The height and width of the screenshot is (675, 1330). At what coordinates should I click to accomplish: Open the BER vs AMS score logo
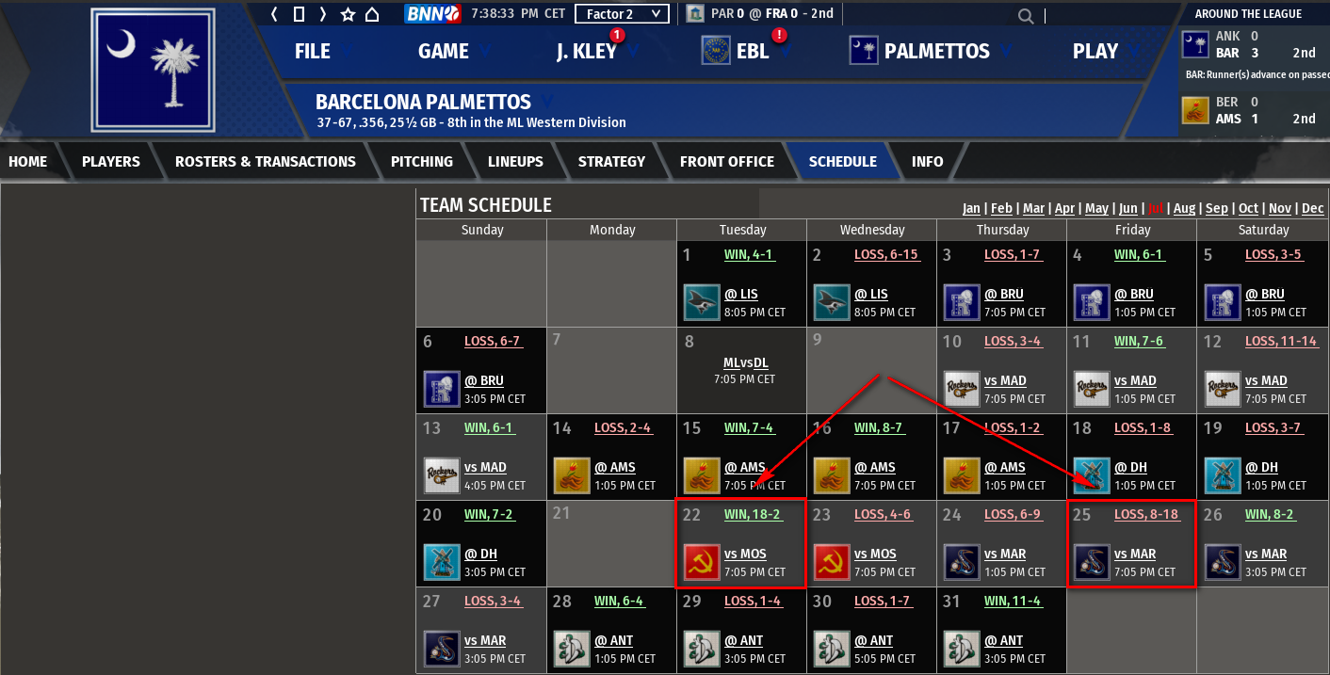(x=1195, y=110)
